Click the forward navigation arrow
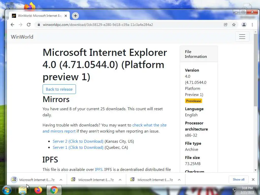 click(x=21, y=25)
